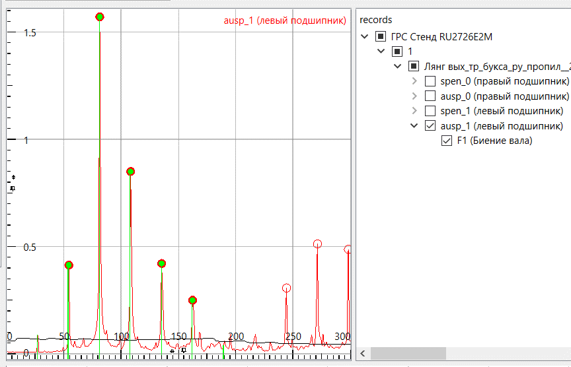Click the green peak marker near 0.85
571x367 pixels.
[131, 172]
